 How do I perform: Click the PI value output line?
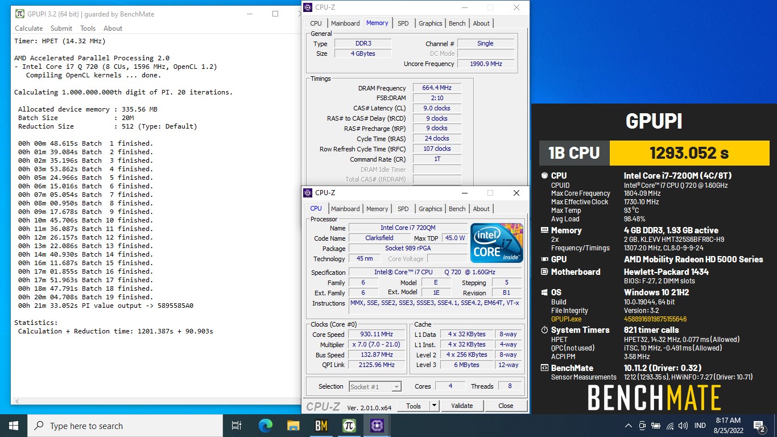[x=105, y=306]
